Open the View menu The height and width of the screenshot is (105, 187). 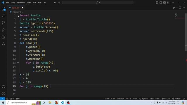[29, 3]
